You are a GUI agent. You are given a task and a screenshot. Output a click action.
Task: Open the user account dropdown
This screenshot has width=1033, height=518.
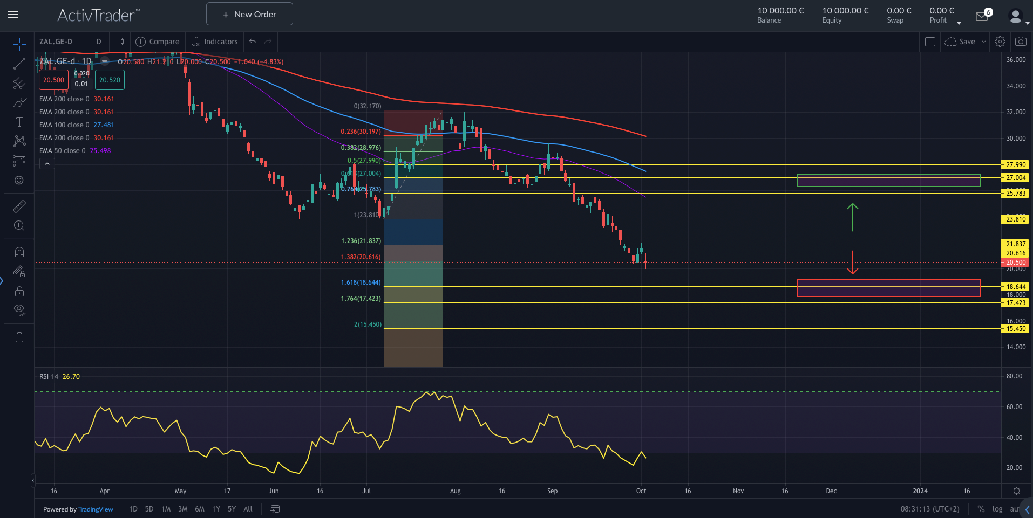click(1018, 16)
